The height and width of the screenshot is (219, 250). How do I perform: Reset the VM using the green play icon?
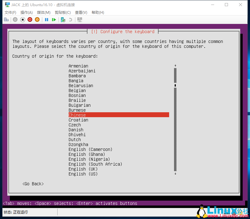click(x=54, y=19)
